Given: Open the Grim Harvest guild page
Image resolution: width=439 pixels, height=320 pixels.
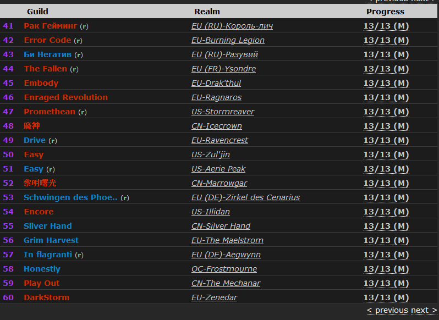Looking at the screenshot, I should point(51,240).
